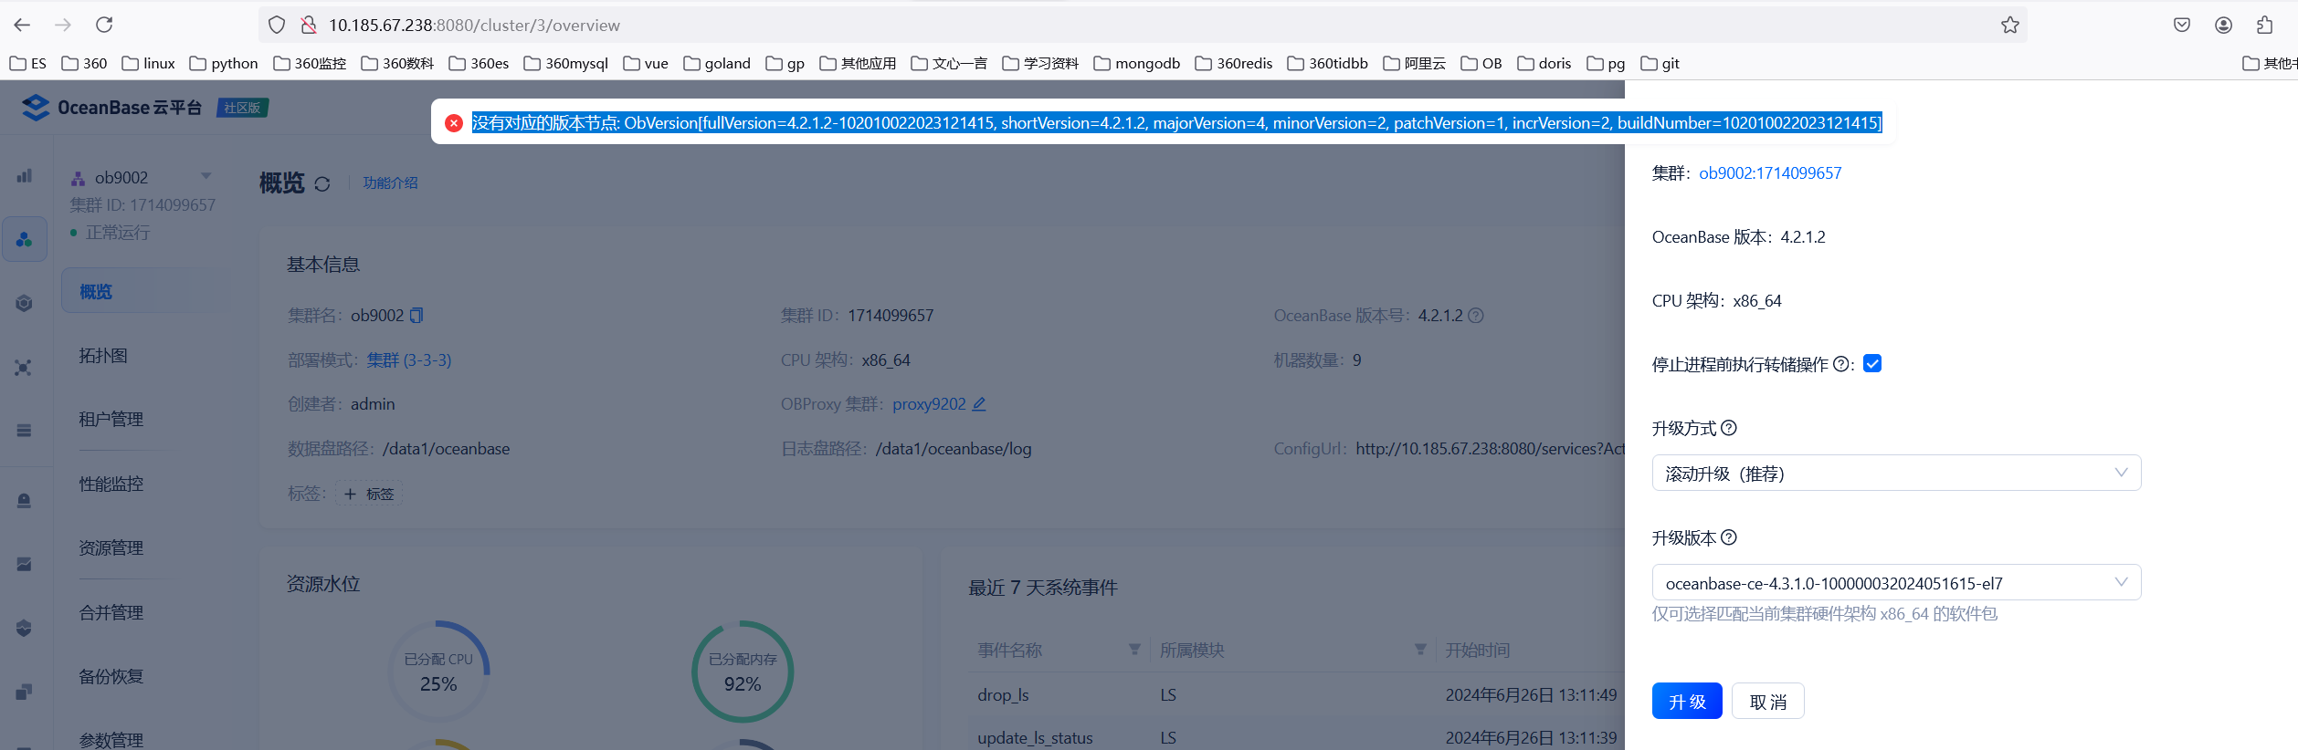Open the alarm bell sidebar icon
Image resolution: width=2298 pixels, height=750 pixels.
25,500
